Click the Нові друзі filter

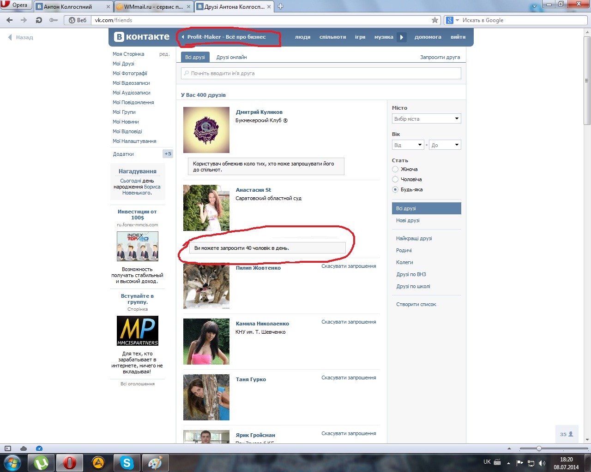[x=408, y=220]
